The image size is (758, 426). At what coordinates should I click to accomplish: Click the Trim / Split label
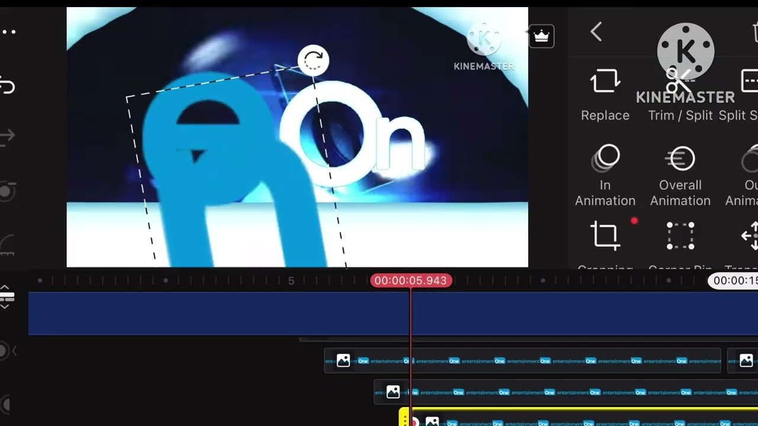(680, 115)
